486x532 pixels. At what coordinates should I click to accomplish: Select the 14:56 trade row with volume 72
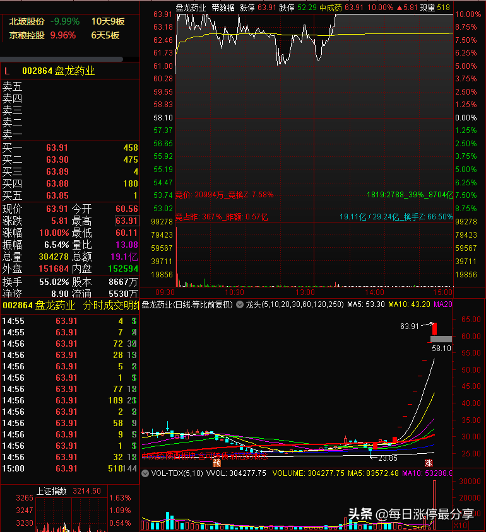coord(69,344)
